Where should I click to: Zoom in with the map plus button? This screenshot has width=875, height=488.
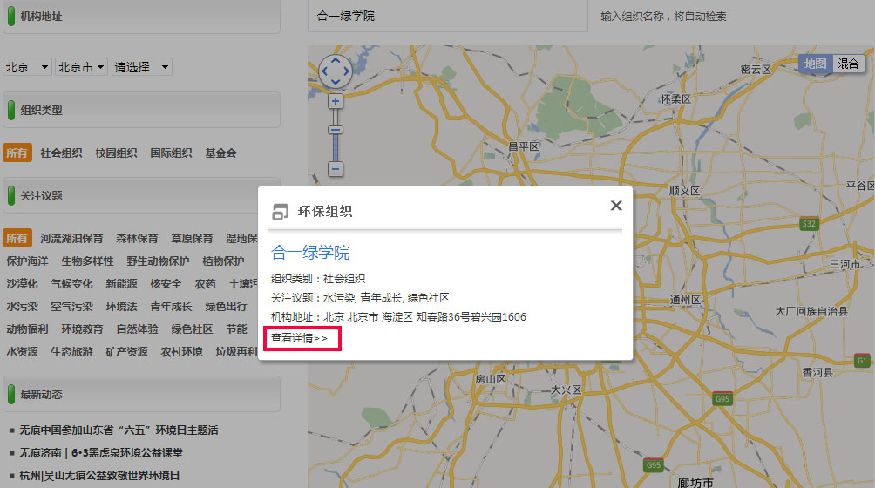(x=336, y=101)
